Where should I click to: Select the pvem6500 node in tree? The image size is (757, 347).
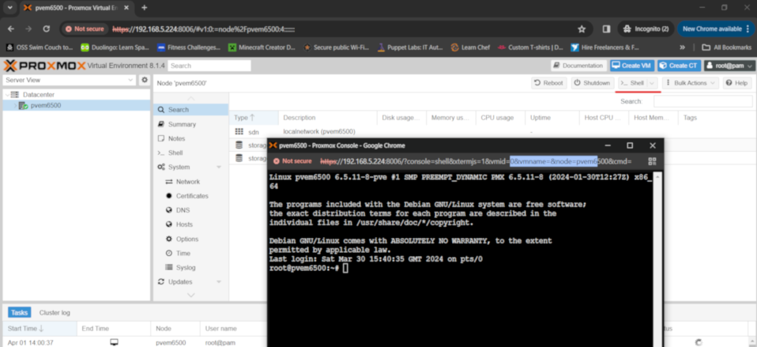point(45,105)
